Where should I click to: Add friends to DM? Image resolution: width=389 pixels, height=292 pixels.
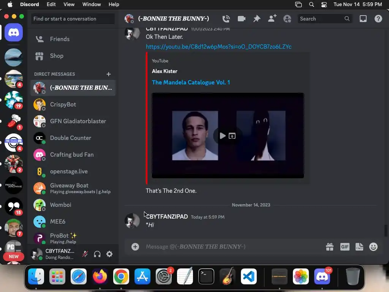pos(272,19)
